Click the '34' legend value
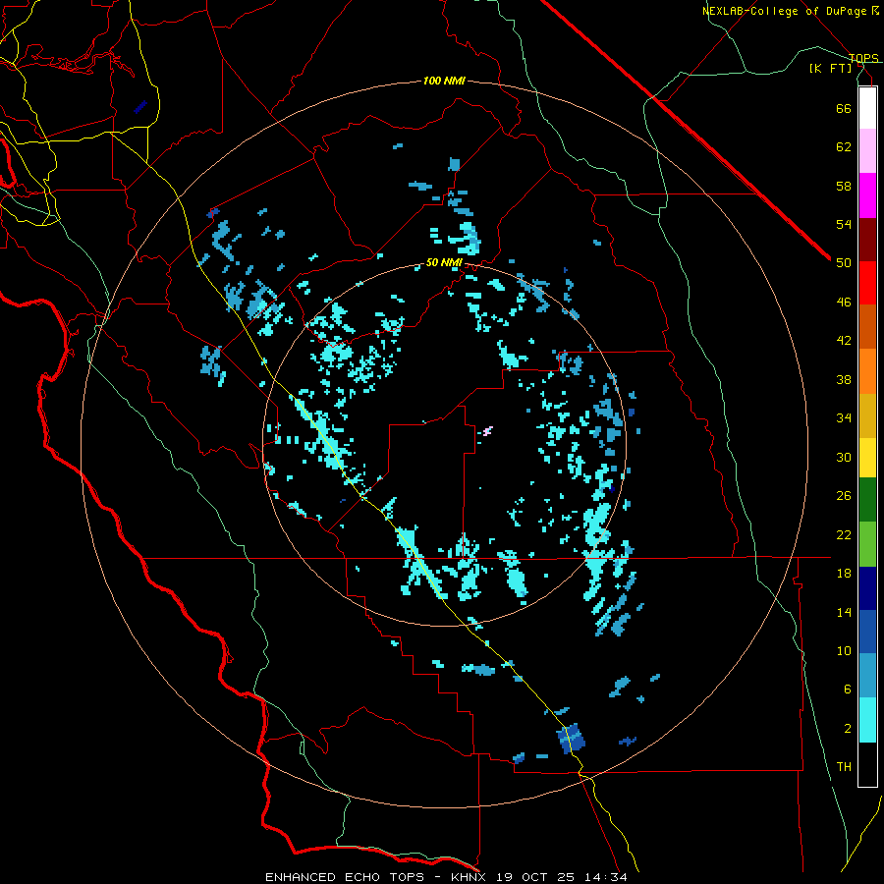This screenshot has height=884, width=884. pyautogui.click(x=844, y=418)
